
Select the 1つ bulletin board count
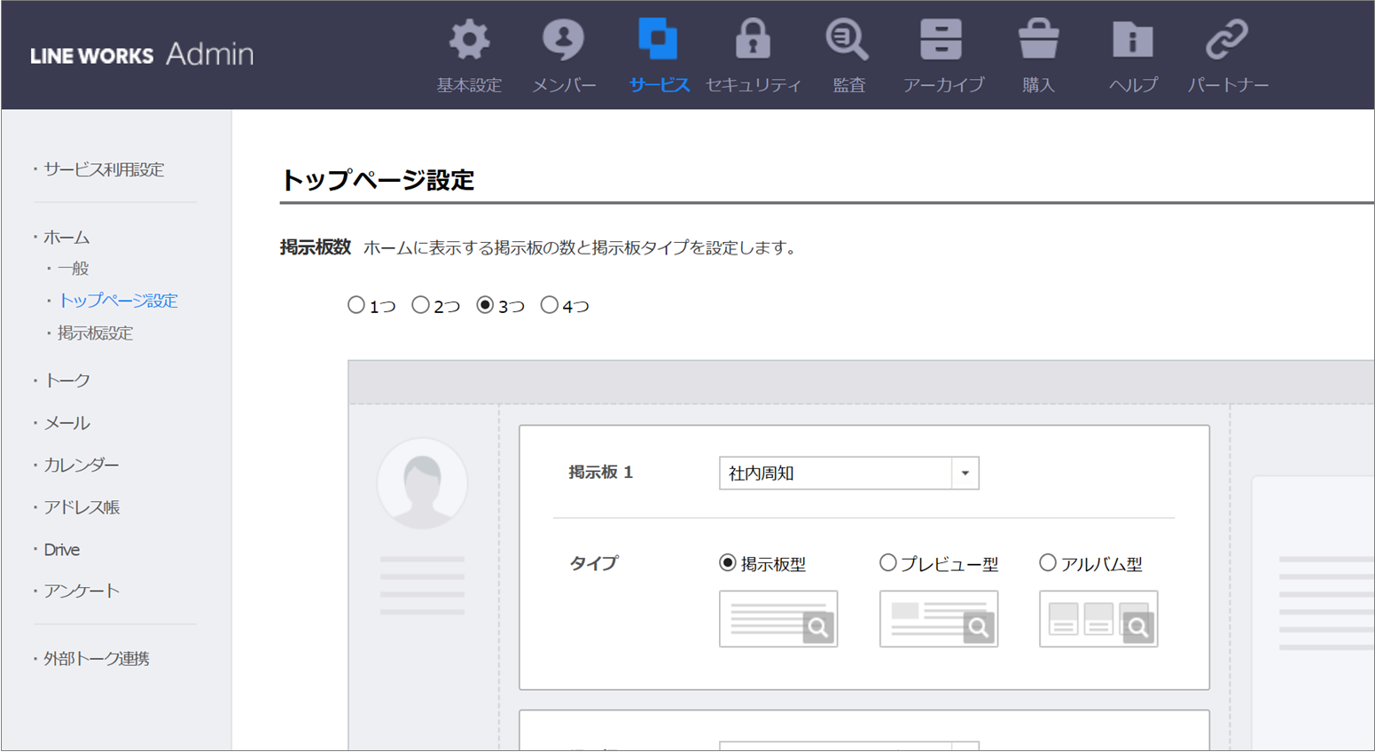coord(356,305)
